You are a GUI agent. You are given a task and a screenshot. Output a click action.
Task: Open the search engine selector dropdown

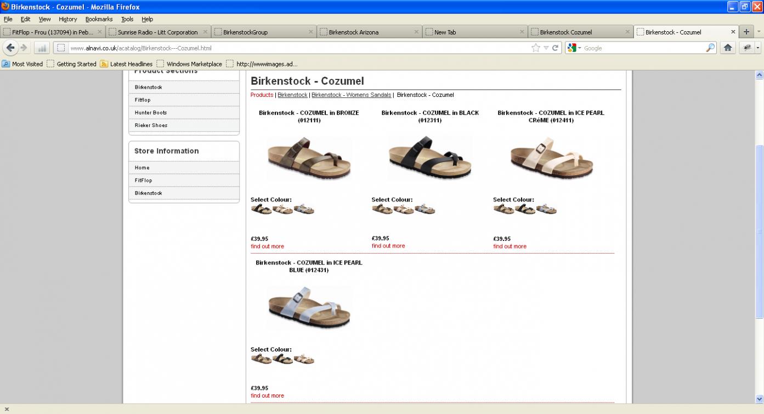[x=574, y=48]
